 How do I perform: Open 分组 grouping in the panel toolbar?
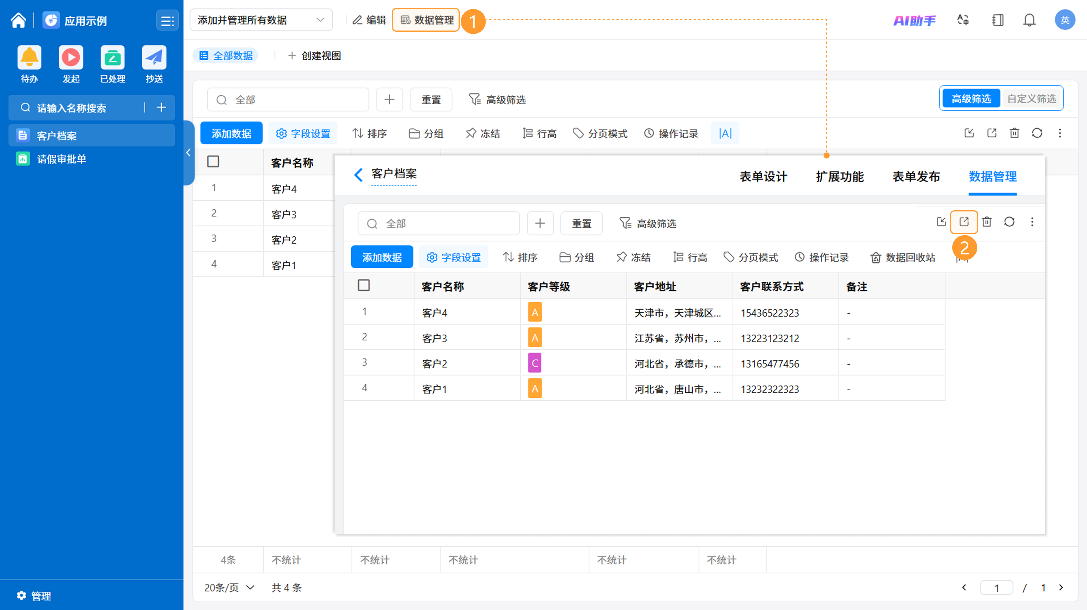tap(576, 258)
